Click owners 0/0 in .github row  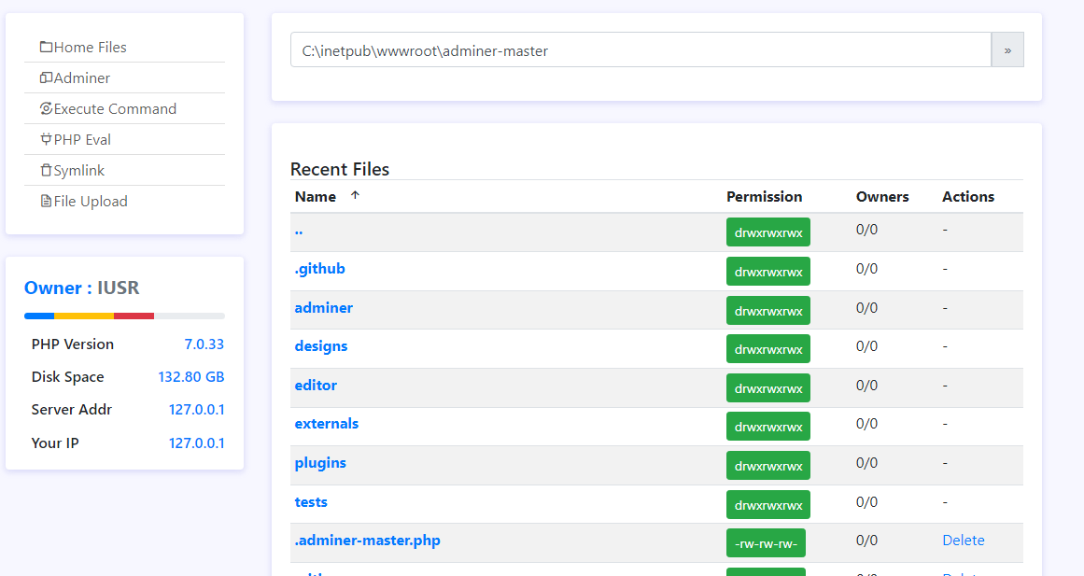click(866, 268)
